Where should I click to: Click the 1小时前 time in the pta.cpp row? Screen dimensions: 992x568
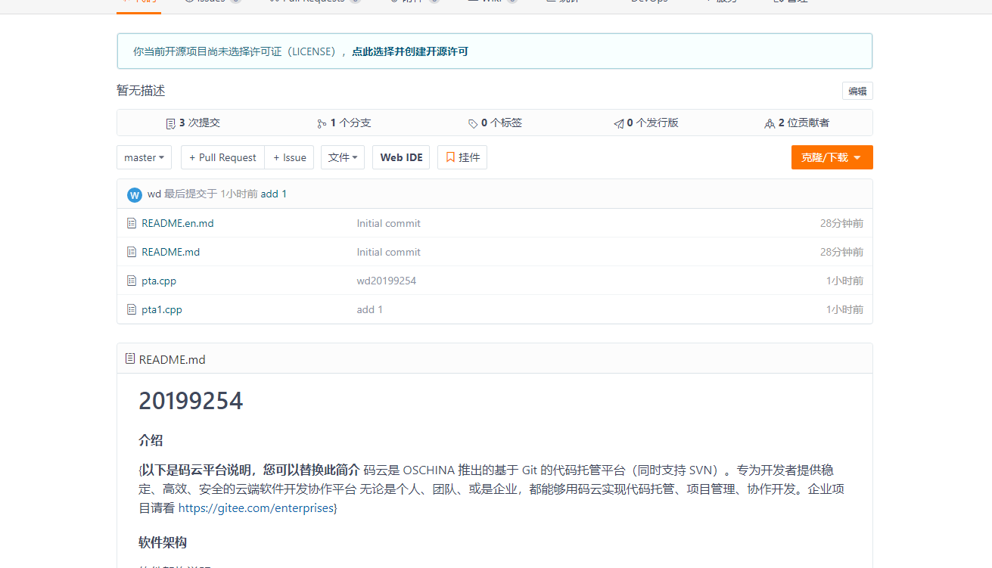click(x=844, y=281)
